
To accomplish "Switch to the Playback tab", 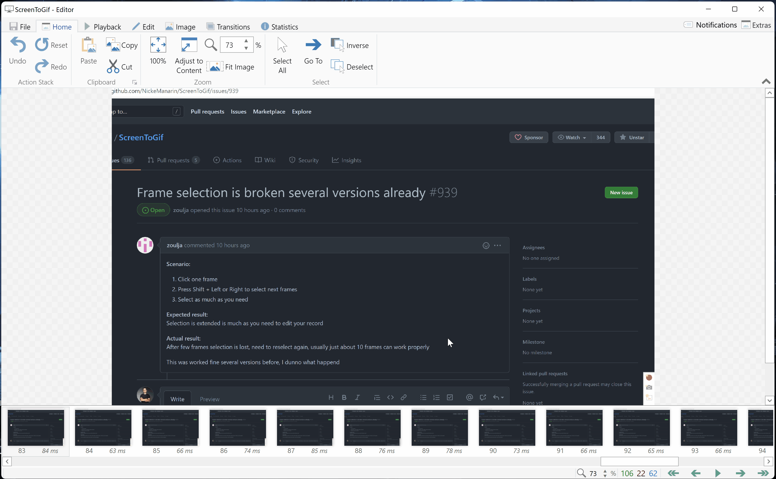I will pyautogui.click(x=102, y=26).
